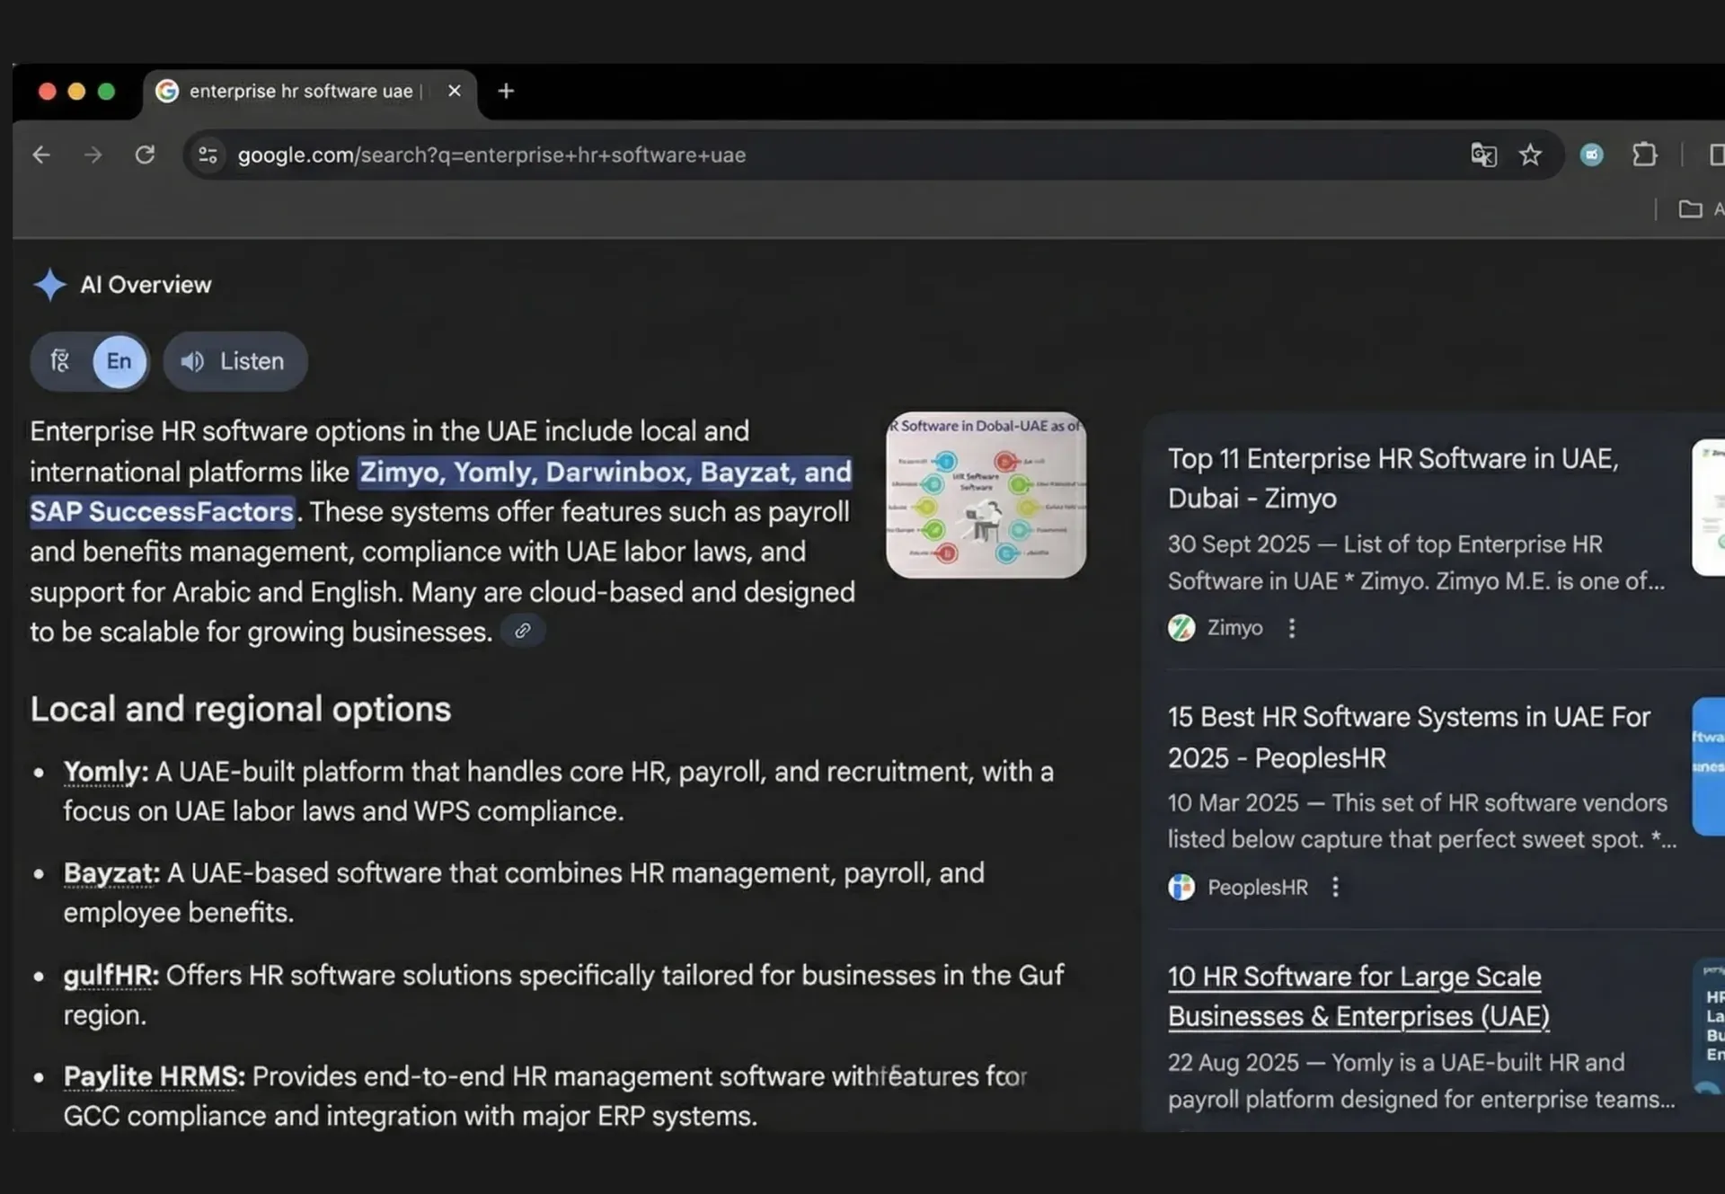The width and height of the screenshot is (1725, 1194).
Task: Click the browser back arrow
Action: click(41, 155)
